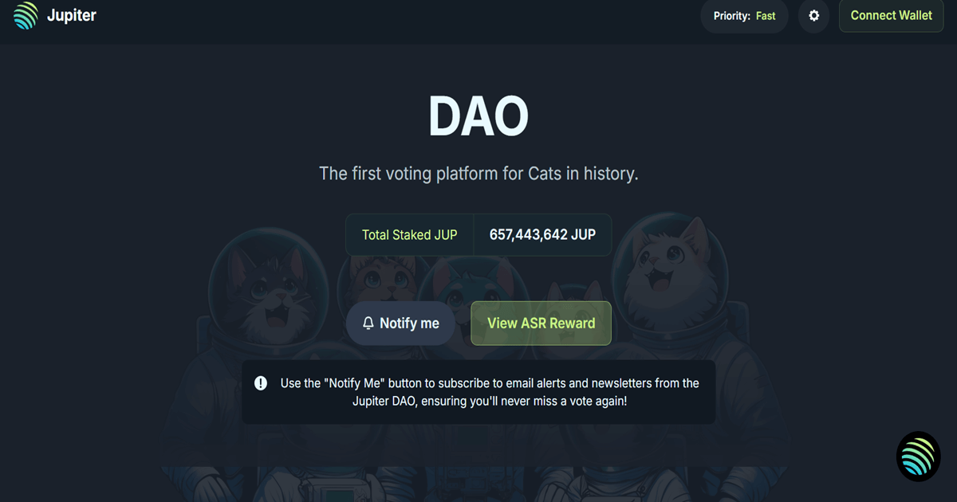This screenshot has width=957, height=502.
Task: Select the Total Staked JUP label
Action: [410, 235]
